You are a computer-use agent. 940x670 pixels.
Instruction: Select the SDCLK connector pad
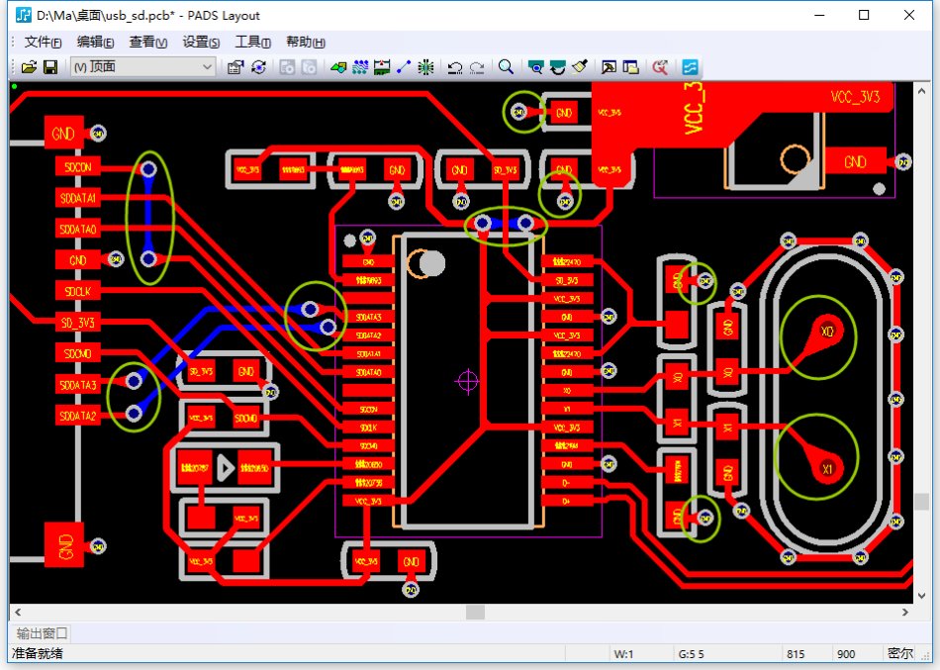point(78,292)
